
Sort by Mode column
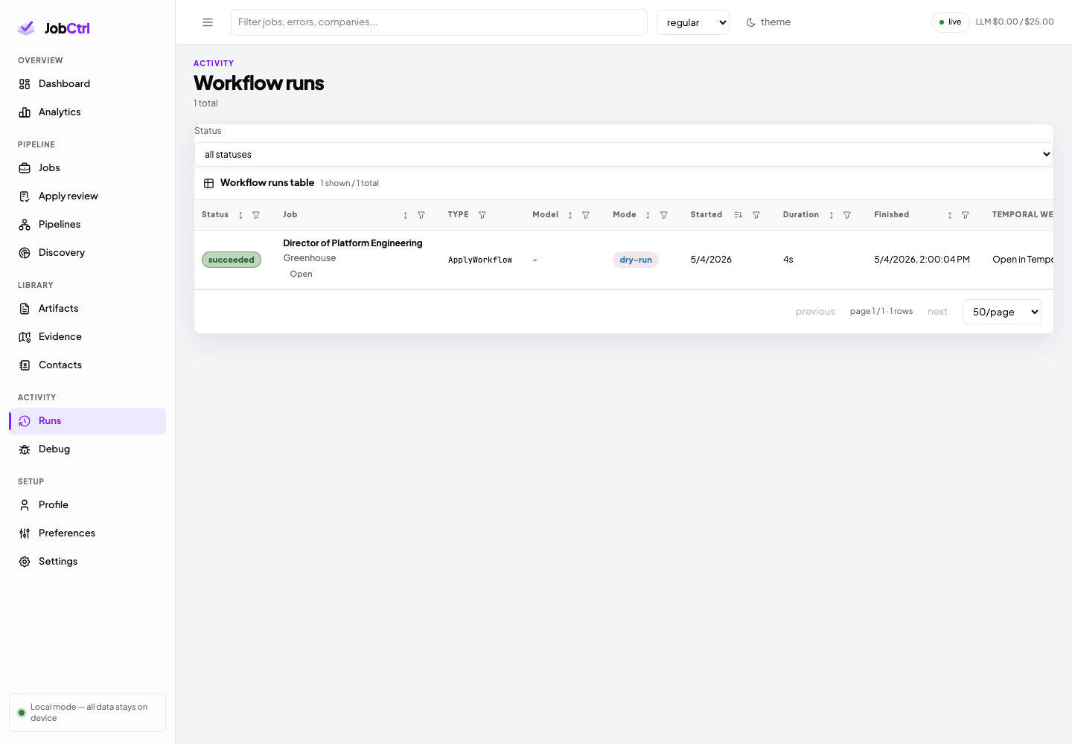point(648,215)
